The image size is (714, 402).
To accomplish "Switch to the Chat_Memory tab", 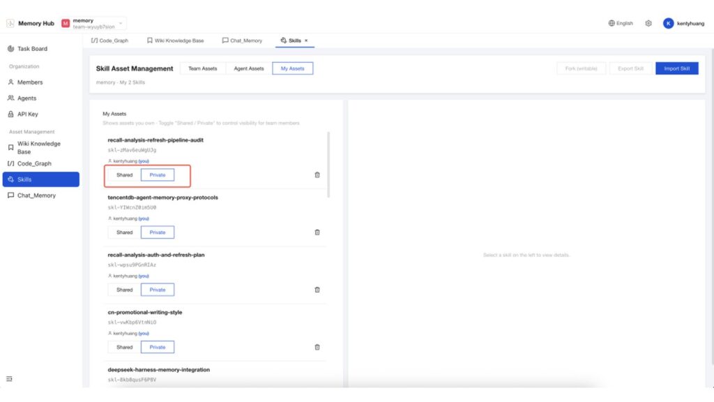I will [242, 40].
